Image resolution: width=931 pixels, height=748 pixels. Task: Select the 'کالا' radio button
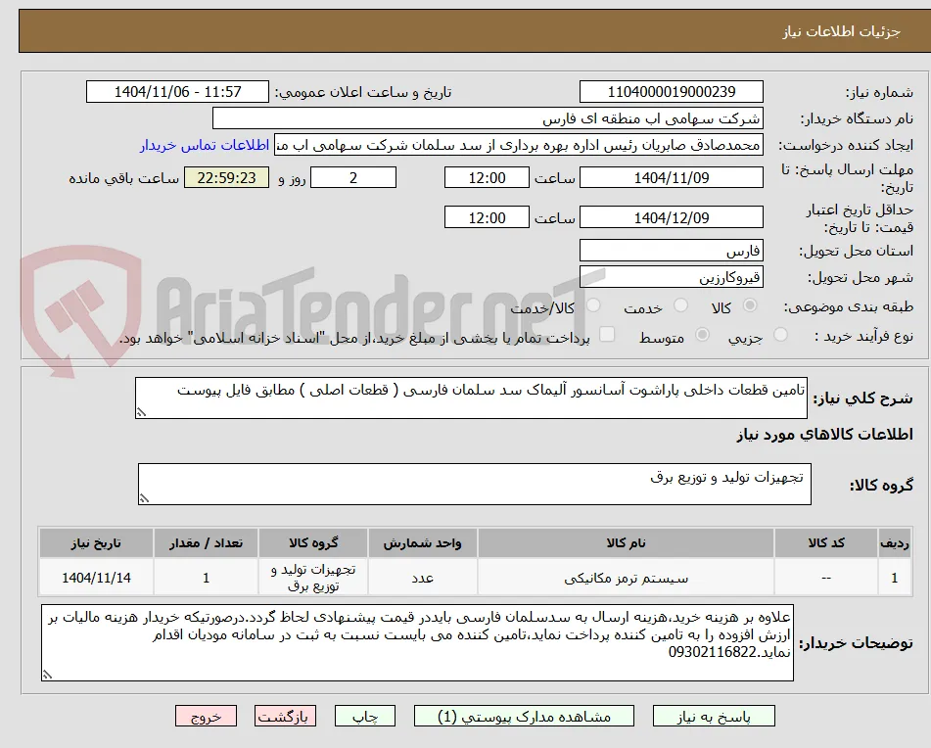(x=750, y=305)
